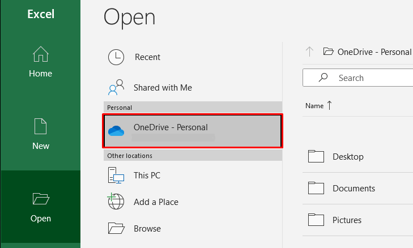Click the Browse folder icon
Image resolution: width=413 pixels, height=248 pixels.
pyautogui.click(x=116, y=228)
